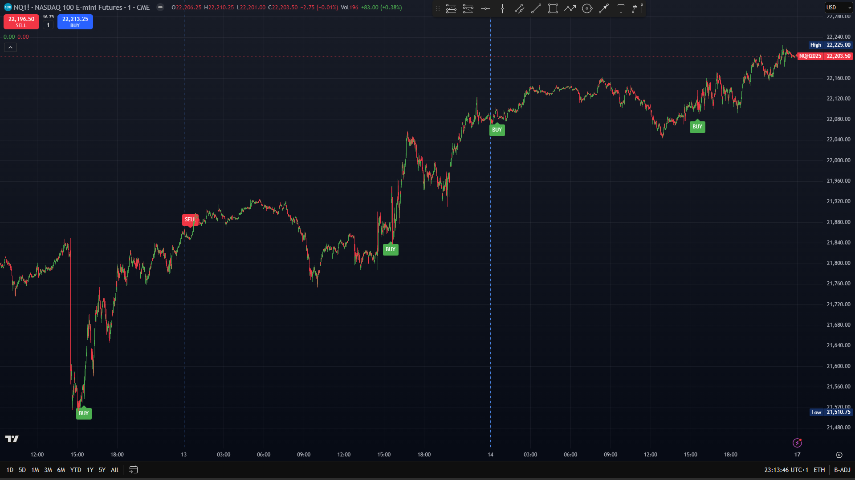Click the TradingView logo
The image size is (855, 480).
[x=12, y=439]
